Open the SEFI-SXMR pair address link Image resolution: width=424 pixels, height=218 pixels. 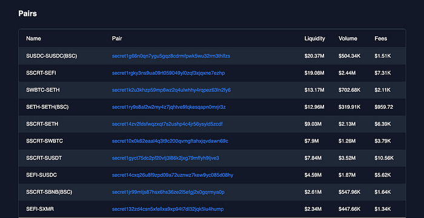tap(168, 209)
